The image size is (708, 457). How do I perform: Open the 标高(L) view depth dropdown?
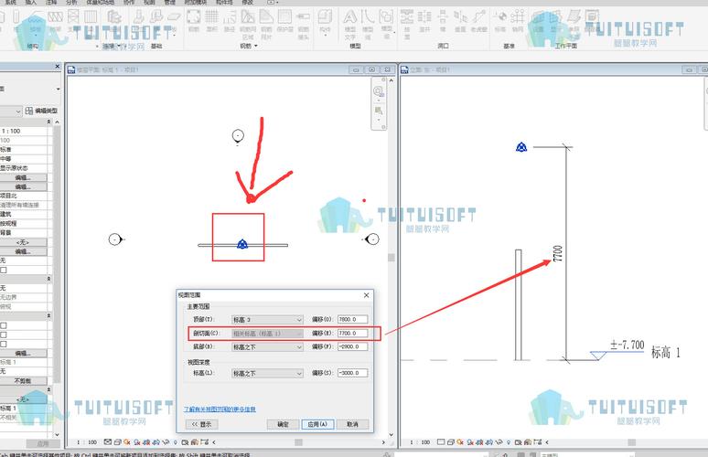tap(267, 374)
